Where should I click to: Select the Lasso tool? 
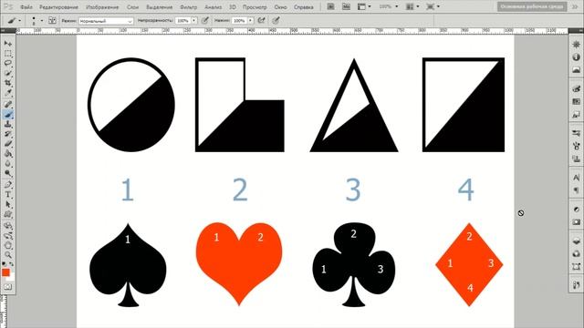pos(8,63)
